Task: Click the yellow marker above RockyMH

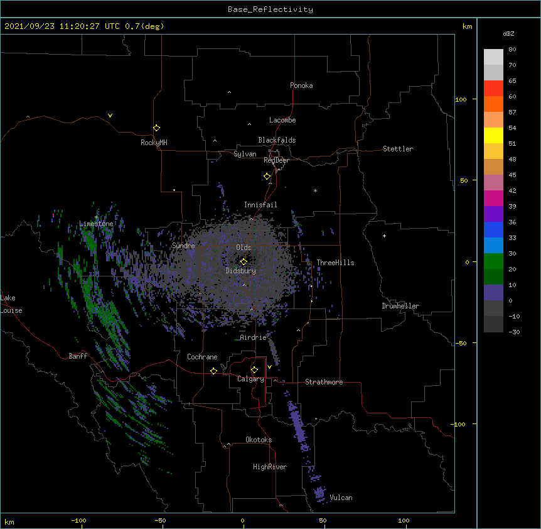Action: (x=156, y=128)
